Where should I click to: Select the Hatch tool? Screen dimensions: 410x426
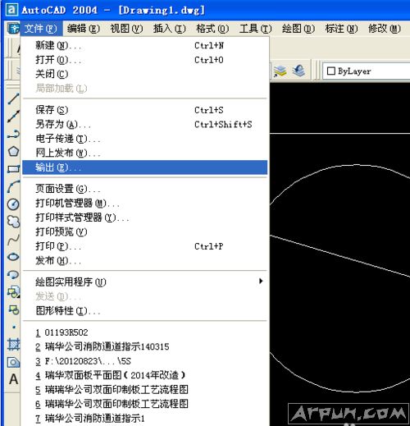click(x=13, y=344)
